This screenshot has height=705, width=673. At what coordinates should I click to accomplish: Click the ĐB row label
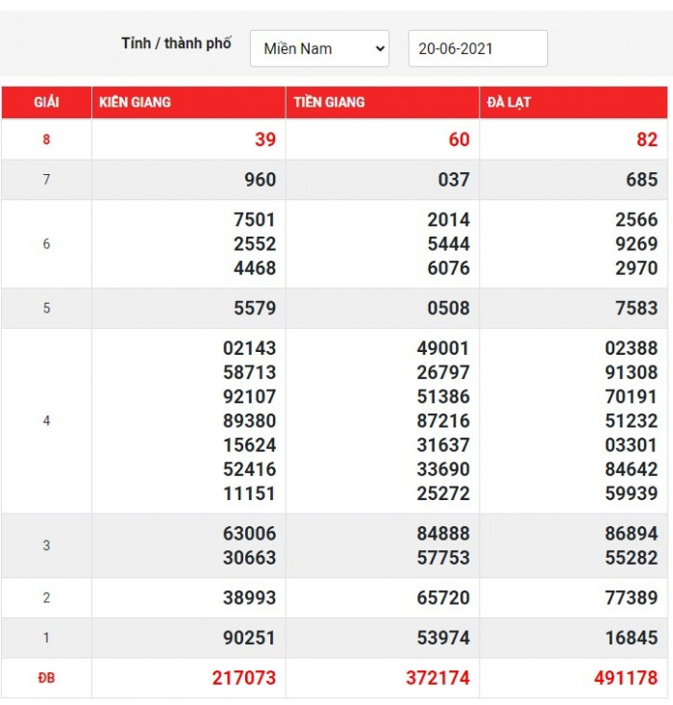46,678
